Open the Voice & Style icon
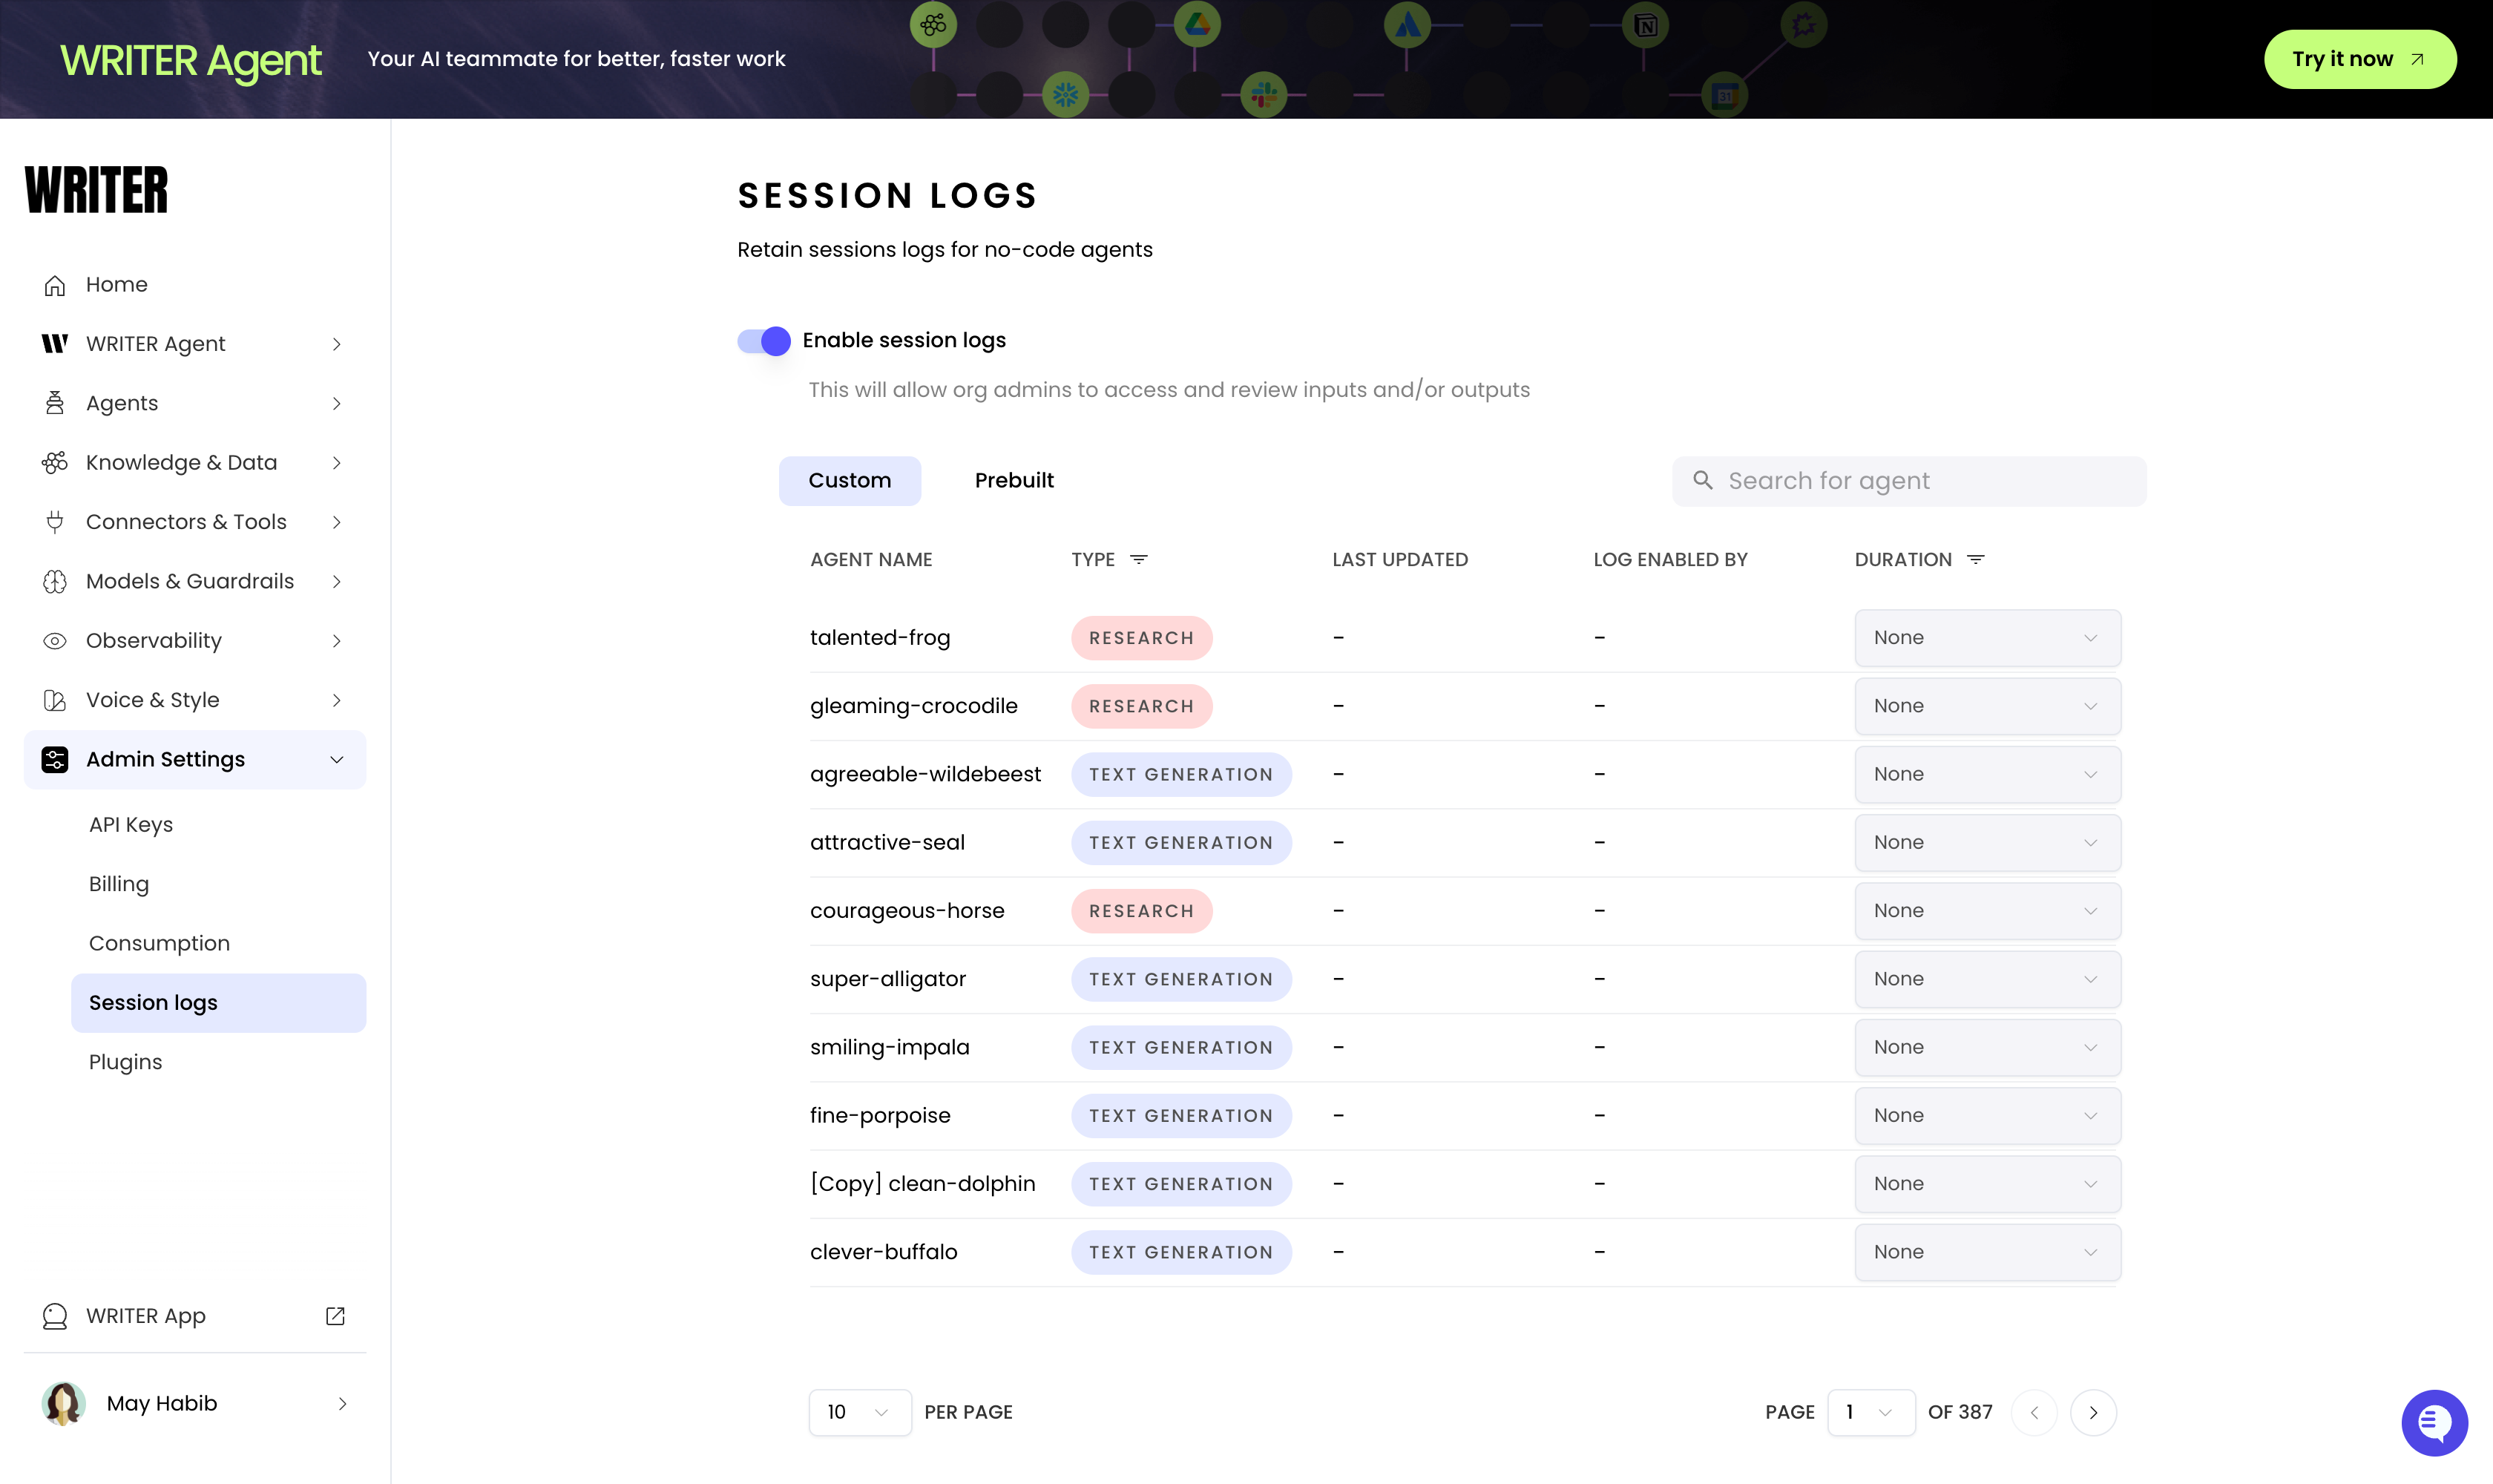 tap(55, 699)
